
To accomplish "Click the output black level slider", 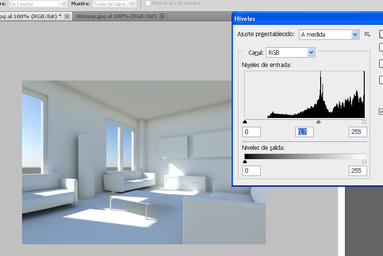I will (245, 161).
